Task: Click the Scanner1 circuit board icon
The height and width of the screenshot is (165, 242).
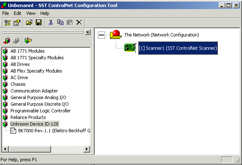Action: point(130,48)
